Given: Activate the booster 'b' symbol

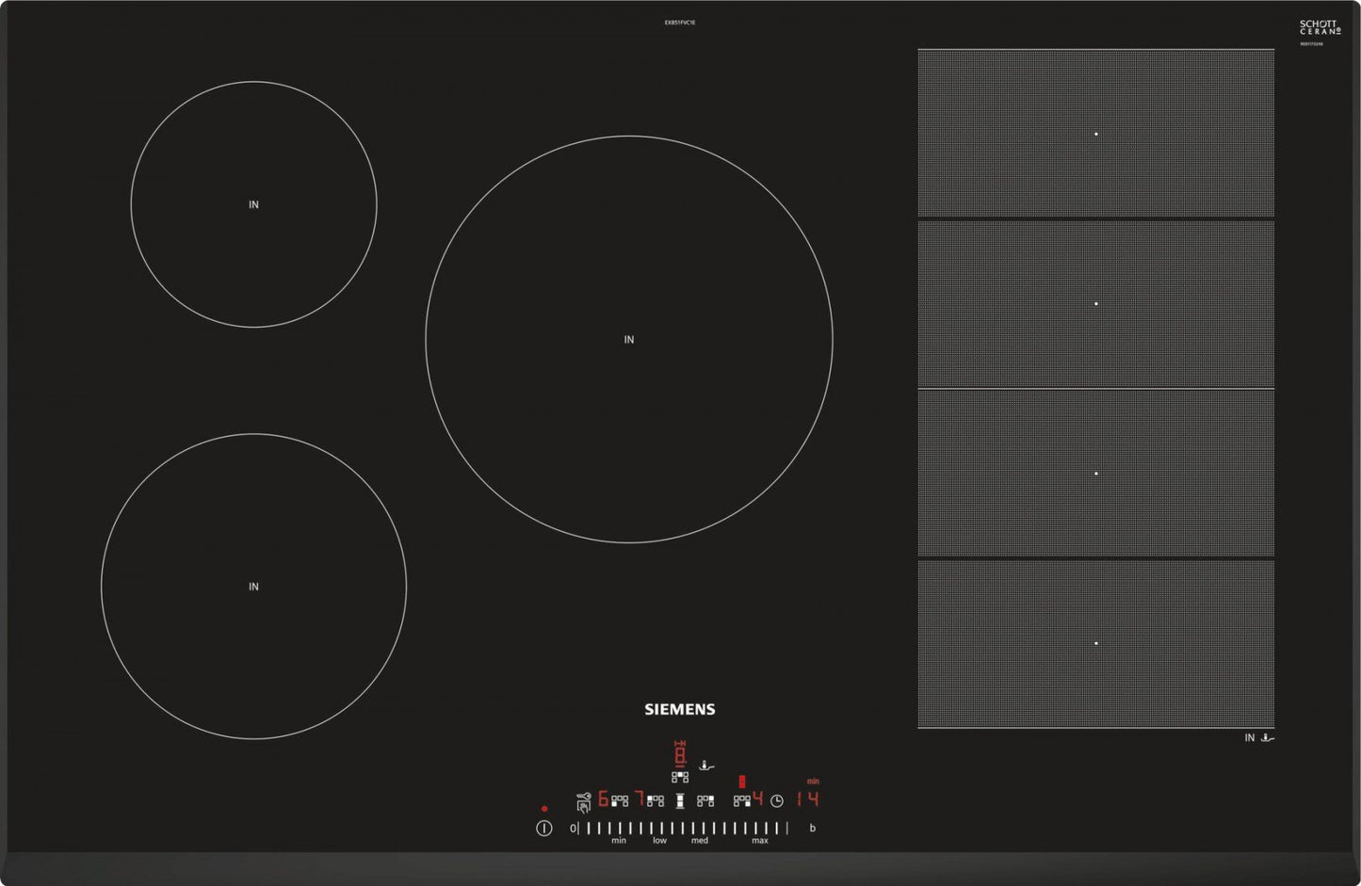Looking at the screenshot, I should click(x=812, y=830).
